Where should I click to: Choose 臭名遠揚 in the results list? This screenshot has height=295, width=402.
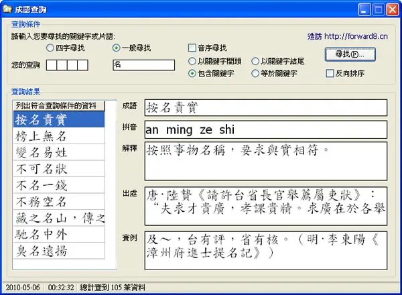coord(59,251)
